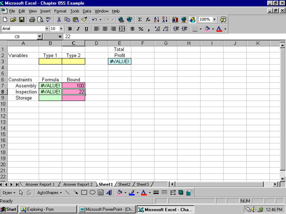The height and width of the screenshot is (214, 286).
Task: Open the Font name dropdown
Action: (x=47, y=29)
